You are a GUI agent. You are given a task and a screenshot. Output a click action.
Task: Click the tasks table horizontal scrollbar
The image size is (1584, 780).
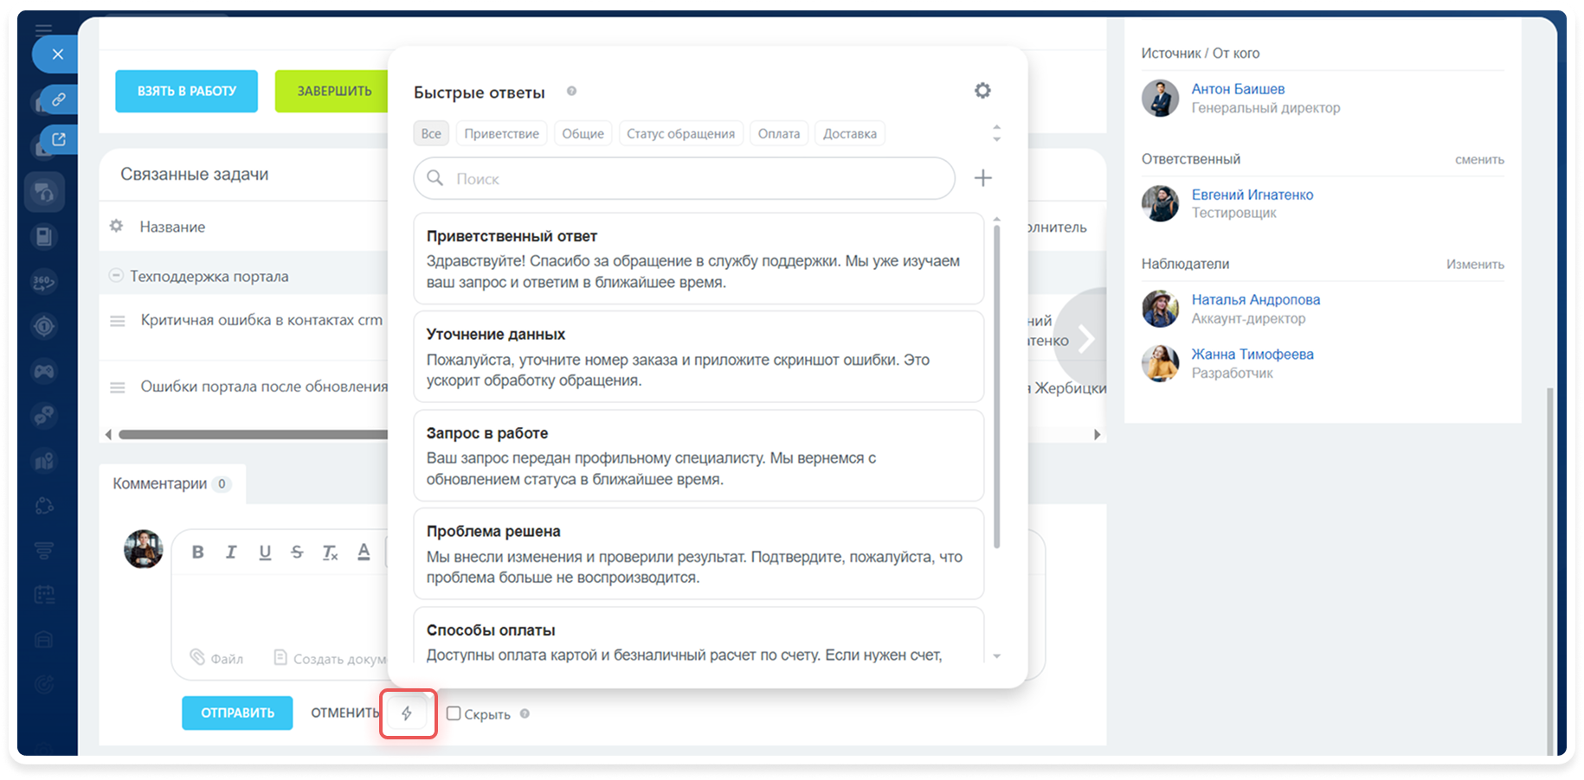click(x=254, y=434)
